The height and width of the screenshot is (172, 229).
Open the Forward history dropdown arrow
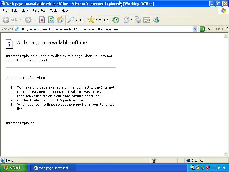pos(35,20)
